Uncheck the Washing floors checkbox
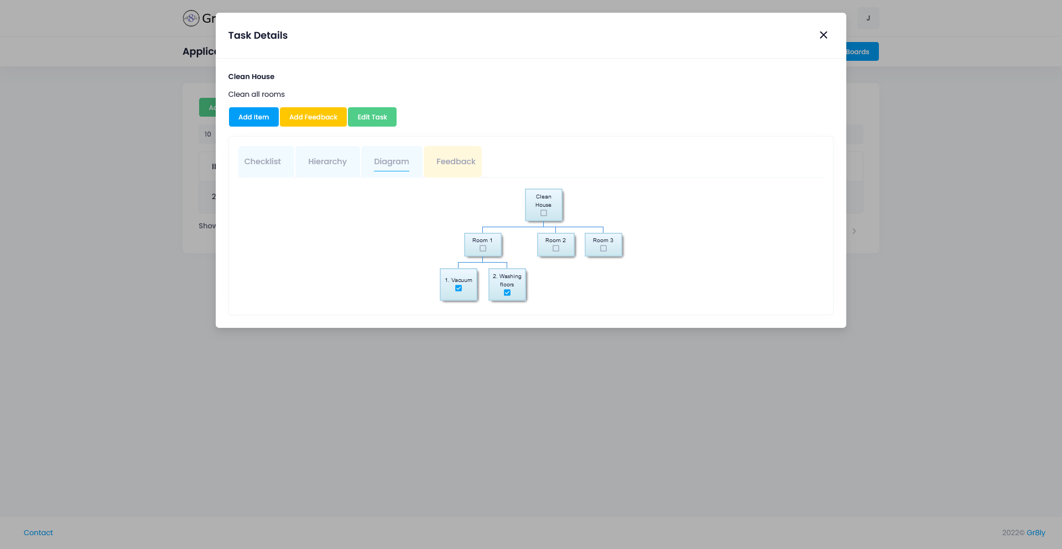The image size is (1062, 549). (507, 293)
